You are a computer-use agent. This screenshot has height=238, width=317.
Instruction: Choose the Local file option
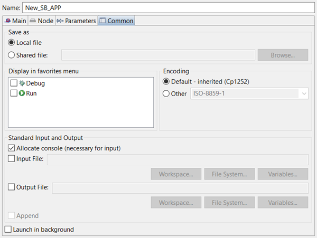click(x=12, y=42)
